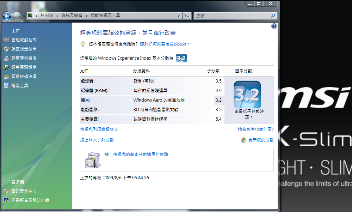This screenshot has width=352, height=212.
Task: Click the magnifier icon in search box
Action: (273, 16)
